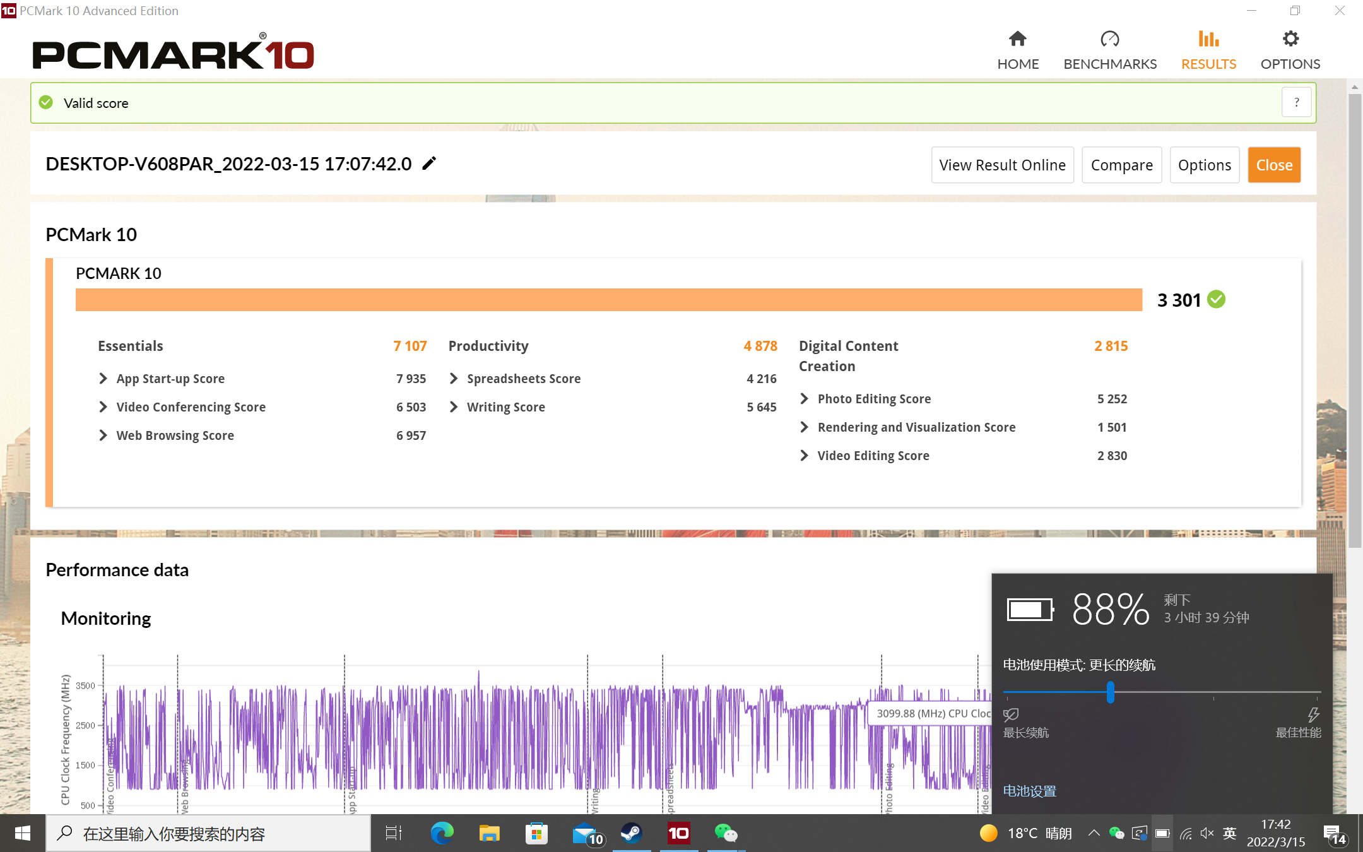Expand Writing Score
Screen dimensions: 1363x852
(454, 406)
